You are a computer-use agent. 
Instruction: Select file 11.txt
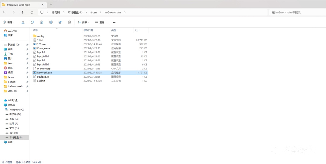coord(90,40)
